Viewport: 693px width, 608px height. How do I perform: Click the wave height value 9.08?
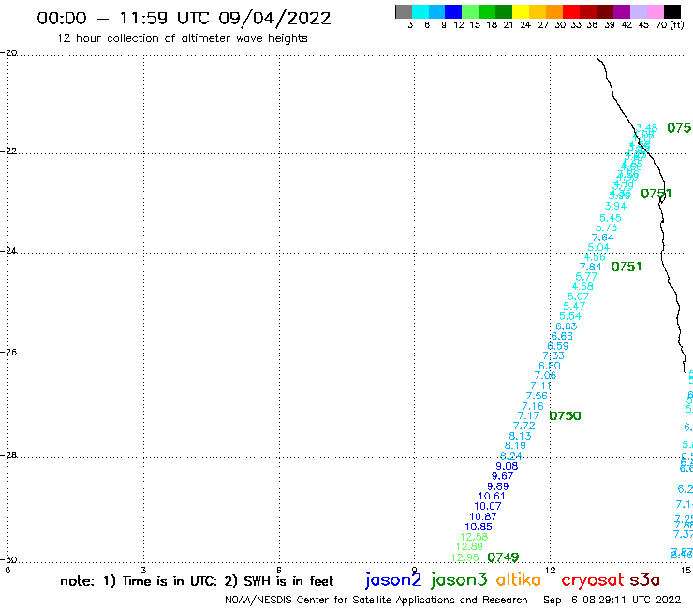507,466
